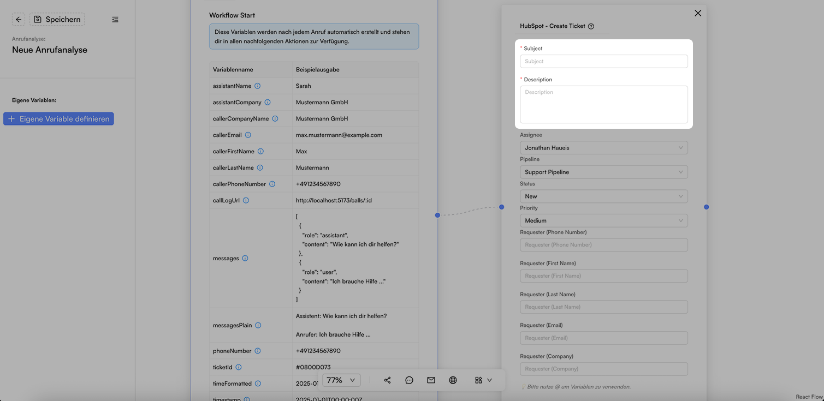Image resolution: width=824 pixels, height=401 pixels.
Task: Click info icon beside callerPhoneNumber
Action: tap(272, 184)
